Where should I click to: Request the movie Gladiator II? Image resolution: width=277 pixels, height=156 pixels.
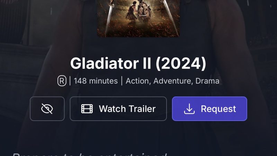point(209,109)
